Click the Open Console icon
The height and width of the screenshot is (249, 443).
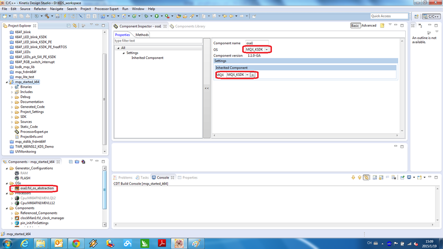tap(419, 178)
